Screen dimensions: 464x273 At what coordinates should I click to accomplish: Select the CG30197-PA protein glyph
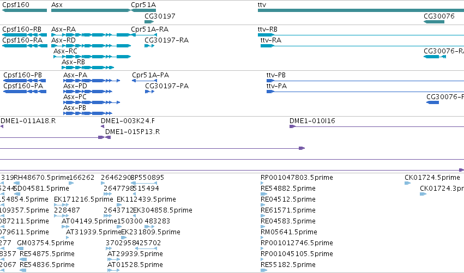coord(150,92)
